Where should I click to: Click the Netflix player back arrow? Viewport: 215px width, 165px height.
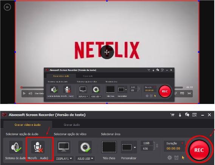point(7,7)
